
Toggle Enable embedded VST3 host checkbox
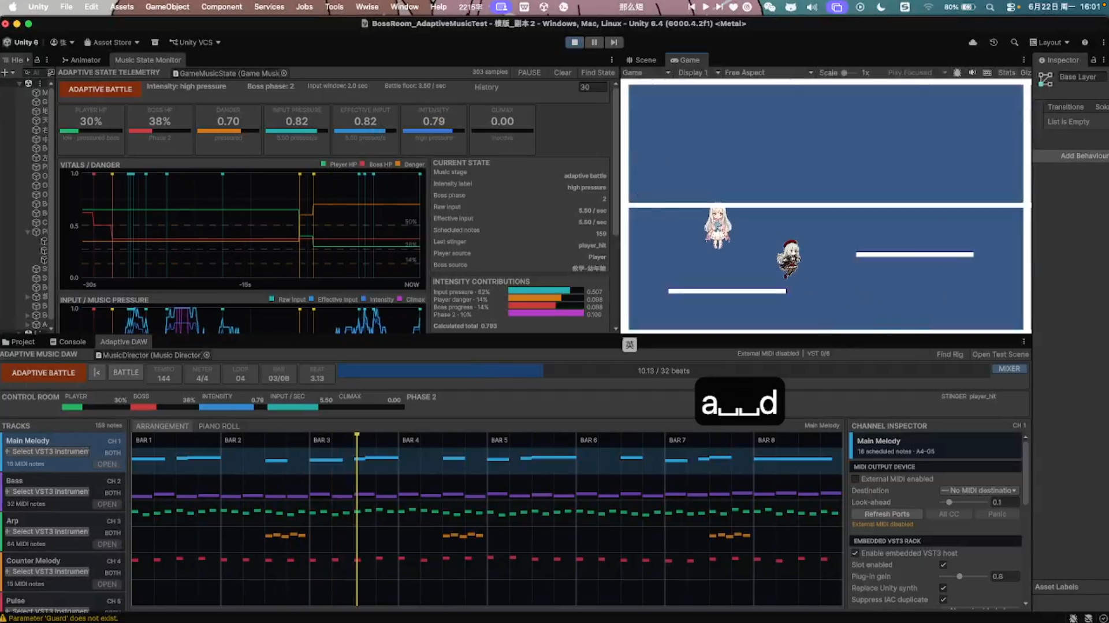pyautogui.click(x=855, y=553)
